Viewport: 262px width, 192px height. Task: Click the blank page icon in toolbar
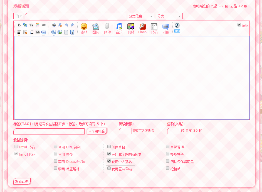pyautogui.click(x=66, y=32)
